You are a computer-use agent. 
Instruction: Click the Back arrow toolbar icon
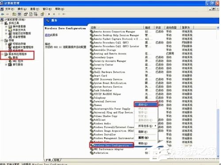[x=3, y=14]
